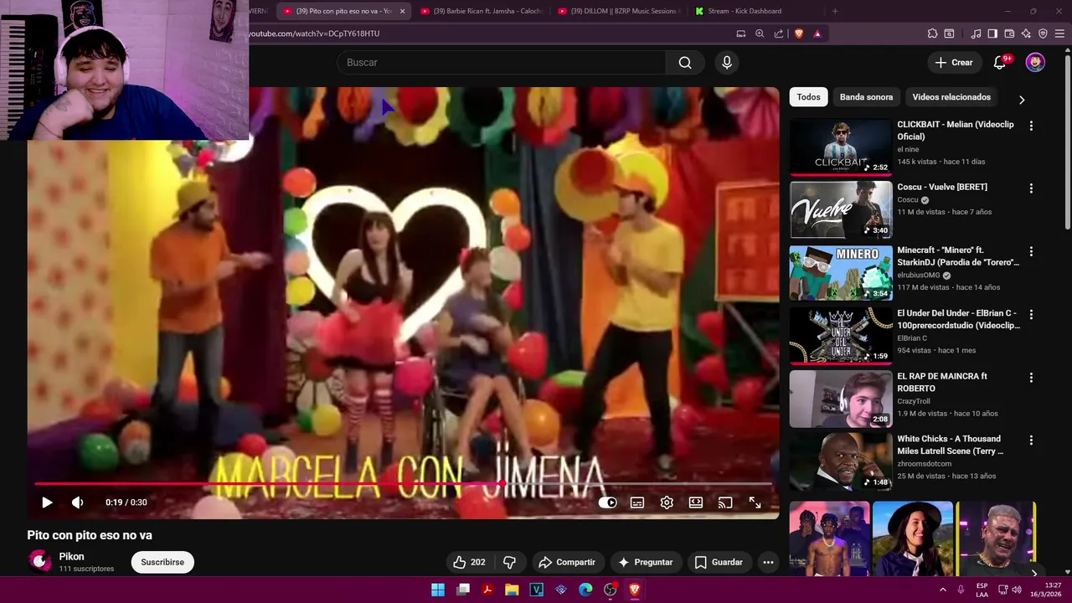Open the Minecraft Minero video thumbnail

841,272
